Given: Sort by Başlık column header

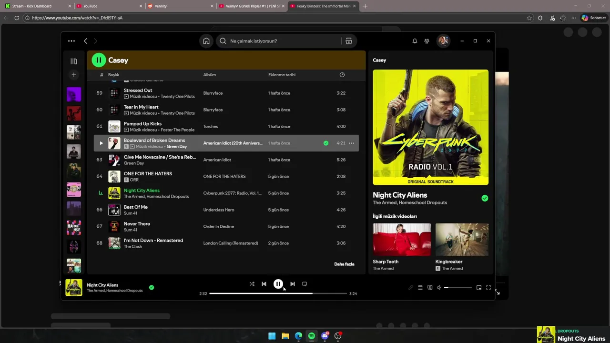Looking at the screenshot, I should click(x=113, y=75).
